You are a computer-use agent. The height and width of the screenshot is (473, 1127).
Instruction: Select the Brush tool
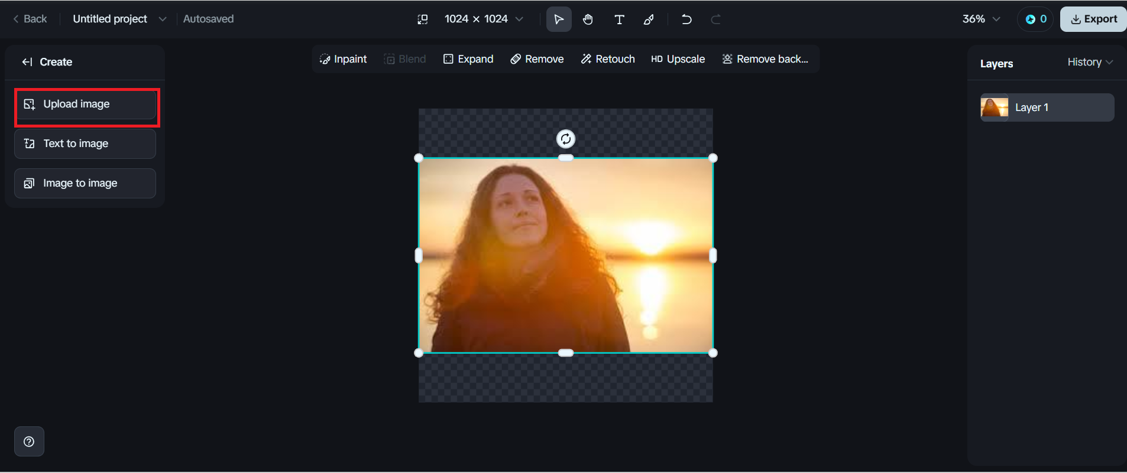tap(649, 19)
